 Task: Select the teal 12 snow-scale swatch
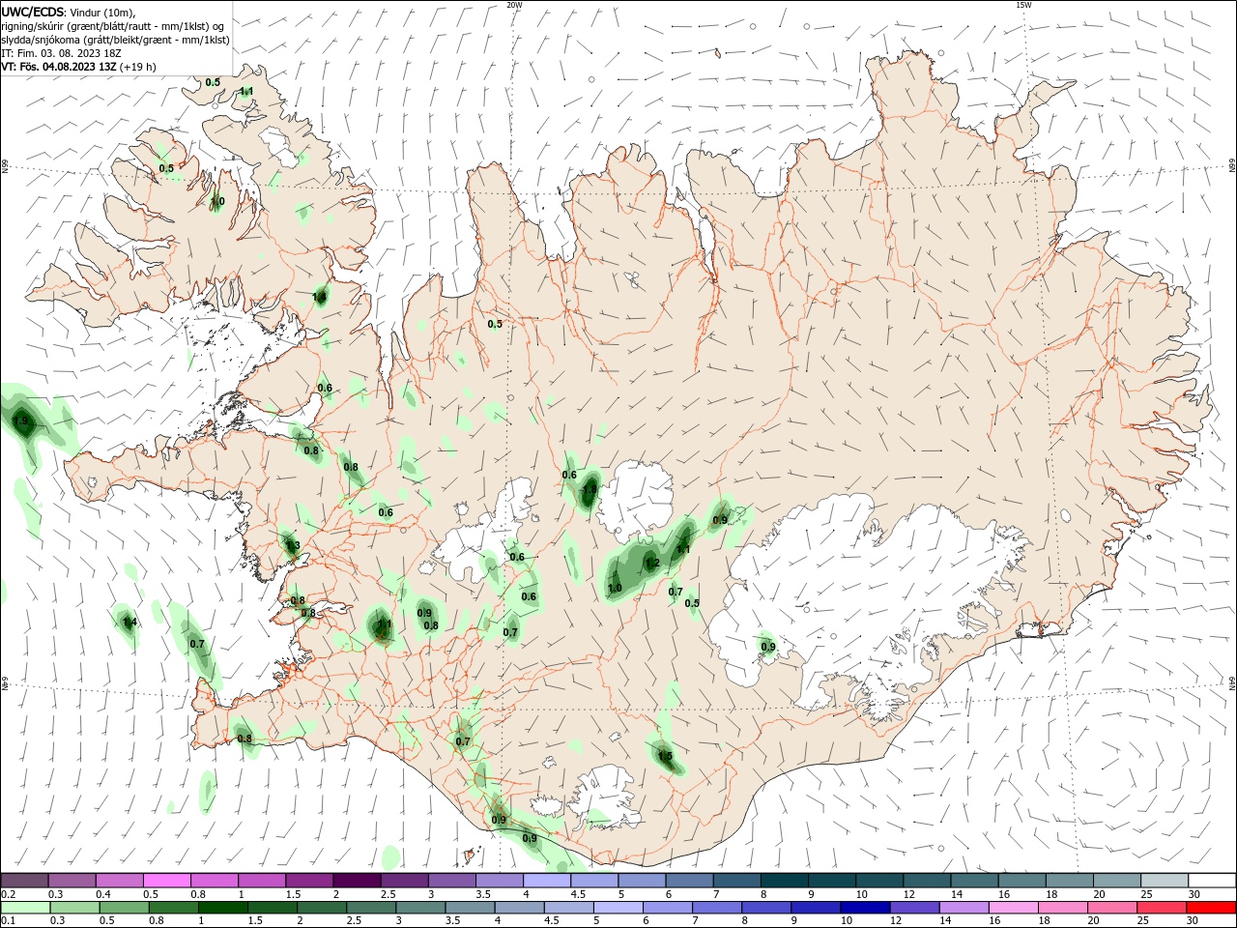point(927,881)
